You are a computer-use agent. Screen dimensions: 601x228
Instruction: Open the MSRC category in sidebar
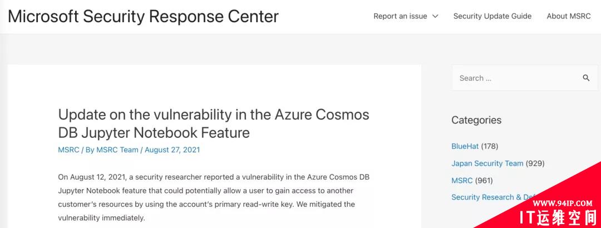[462, 180]
